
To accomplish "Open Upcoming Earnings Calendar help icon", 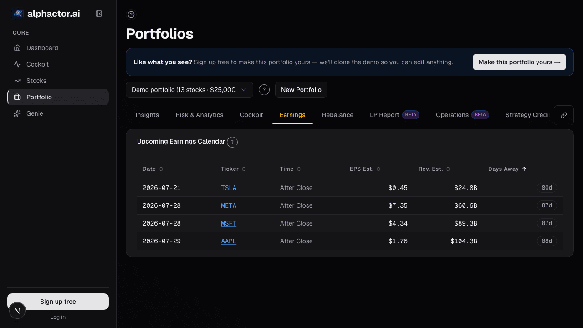I will [232, 142].
